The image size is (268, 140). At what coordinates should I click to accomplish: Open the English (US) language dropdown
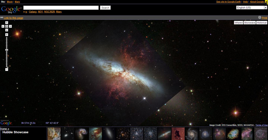click(x=252, y=8)
